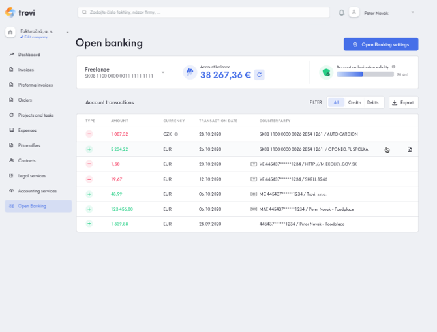Click the plus icon on 5 234,22 row
The image size is (437, 332).
pyautogui.click(x=89, y=149)
